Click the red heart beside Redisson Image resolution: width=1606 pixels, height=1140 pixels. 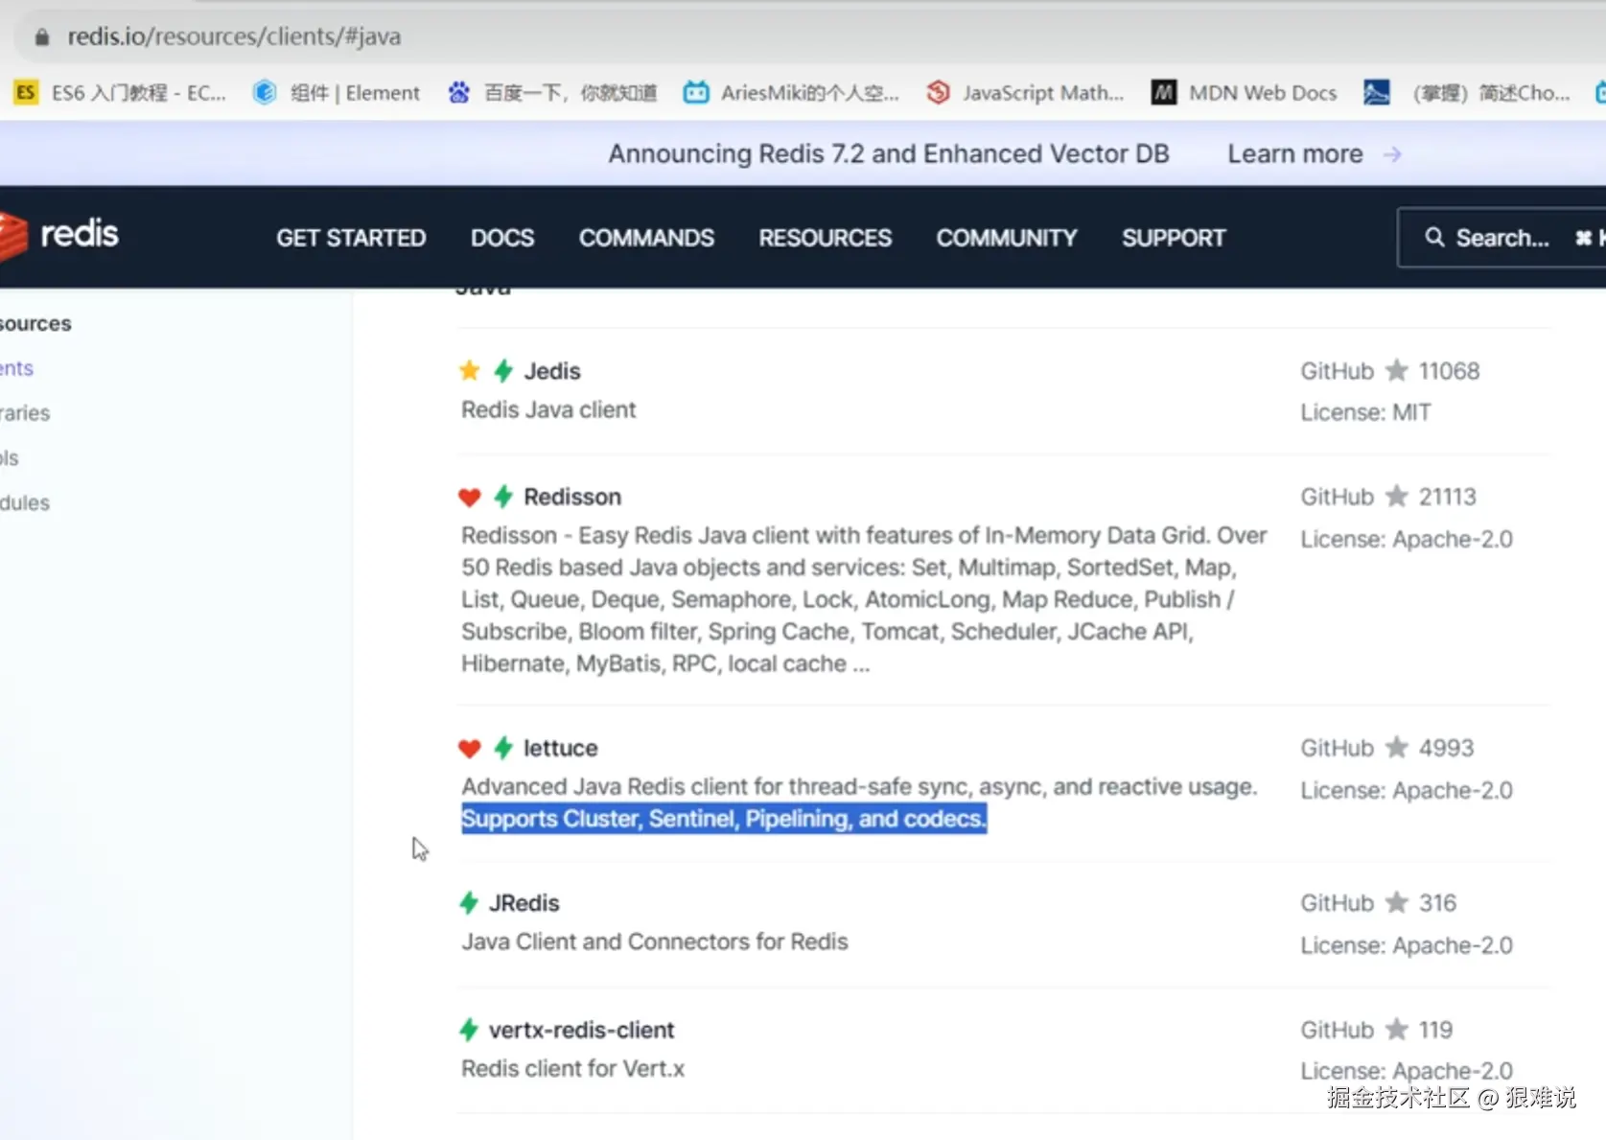click(x=470, y=497)
